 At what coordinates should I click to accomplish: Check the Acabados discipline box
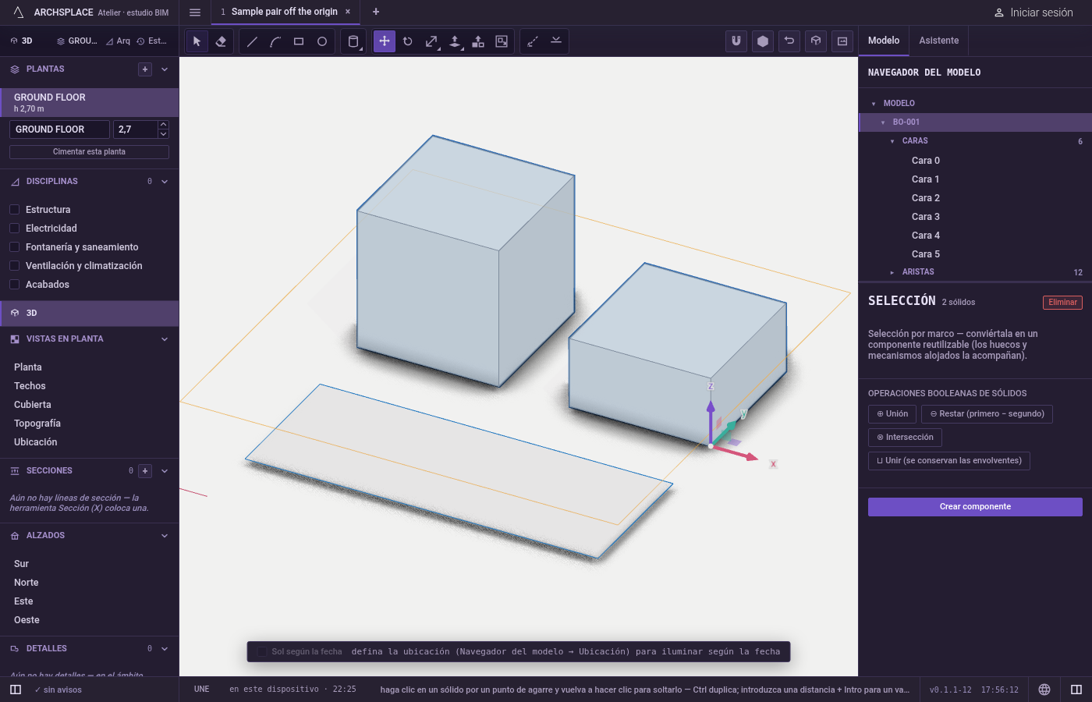14,285
